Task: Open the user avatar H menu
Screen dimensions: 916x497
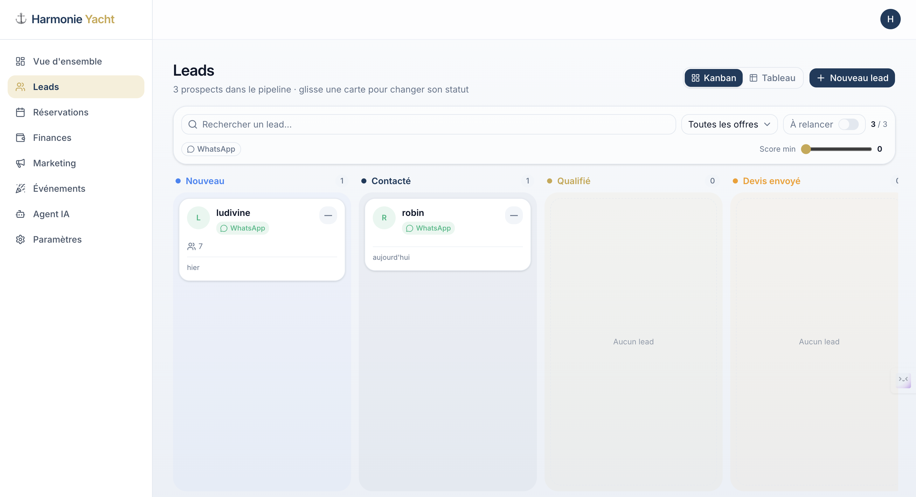Action: 890,19
